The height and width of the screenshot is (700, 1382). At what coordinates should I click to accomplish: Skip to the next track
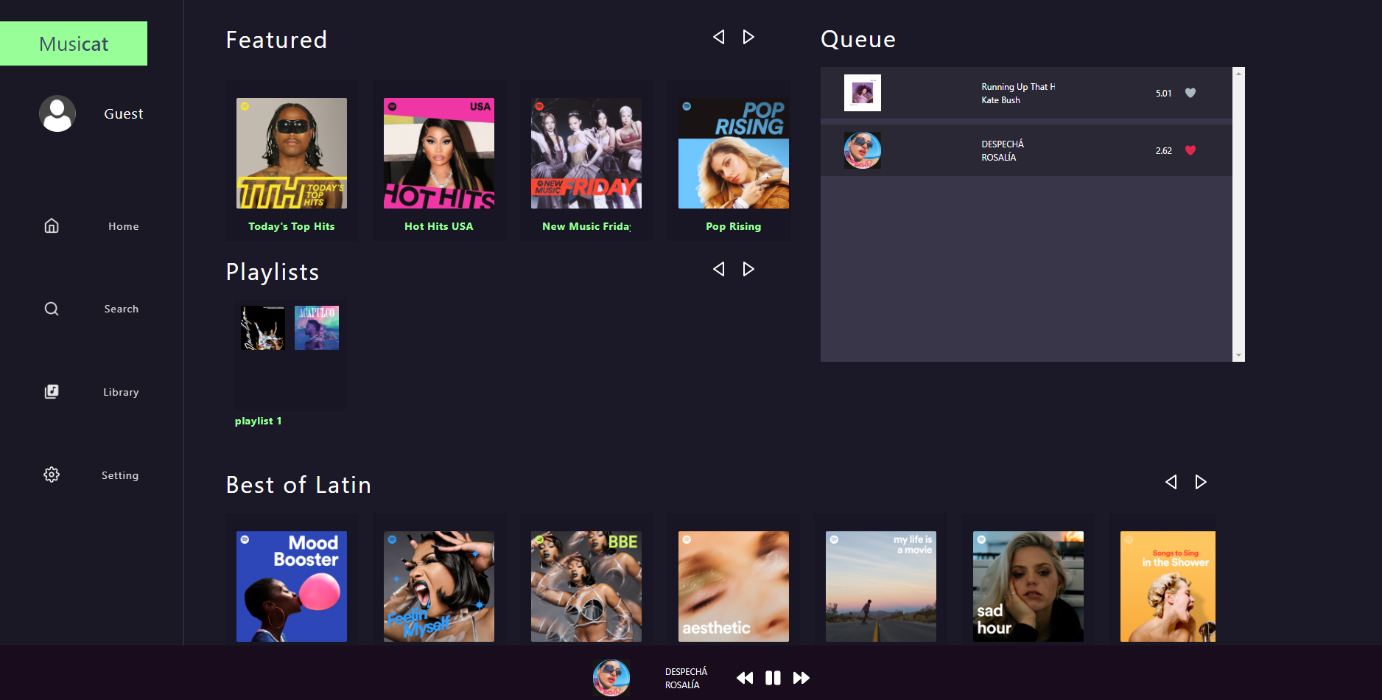[802, 678]
